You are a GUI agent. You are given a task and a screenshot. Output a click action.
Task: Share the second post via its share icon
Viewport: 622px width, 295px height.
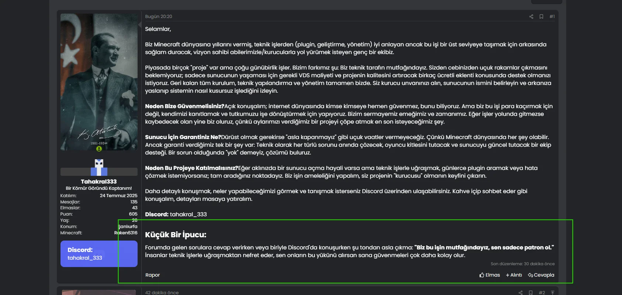pos(521,293)
